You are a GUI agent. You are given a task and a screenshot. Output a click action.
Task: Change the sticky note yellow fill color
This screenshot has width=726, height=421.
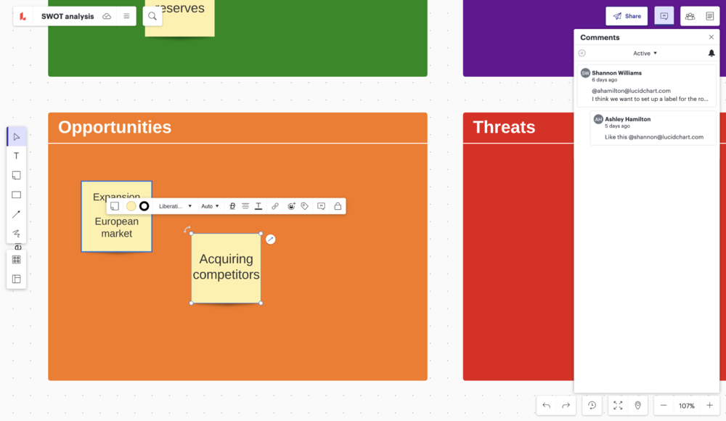tap(131, 206)
